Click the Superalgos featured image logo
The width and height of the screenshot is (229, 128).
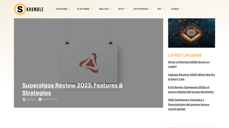89,63
